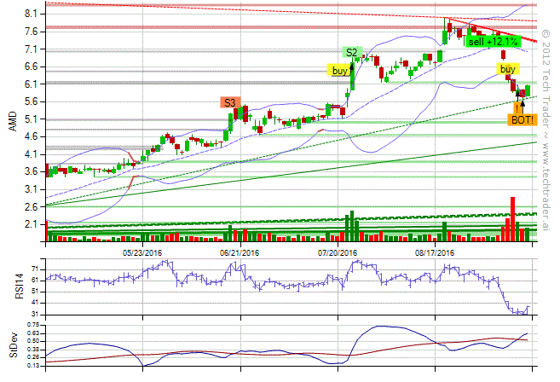Click the 8.1 price axis value
The height and width of the screenshot is (382, 560).
tap(31, 14)
